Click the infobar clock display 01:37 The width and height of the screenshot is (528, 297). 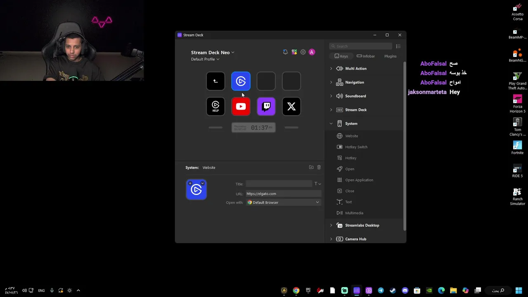click(x=253, y=128)
